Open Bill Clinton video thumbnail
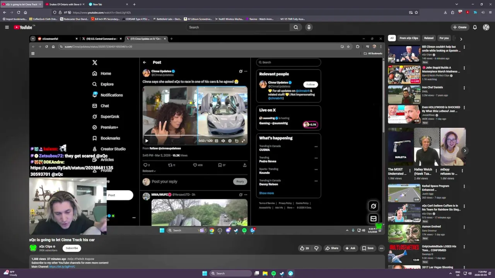 coord(404,54)
